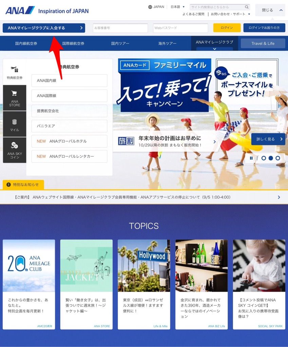Open the 国内線航空券 tab
The width and height of the screenshot is (288, 347).
click(26, 44)
